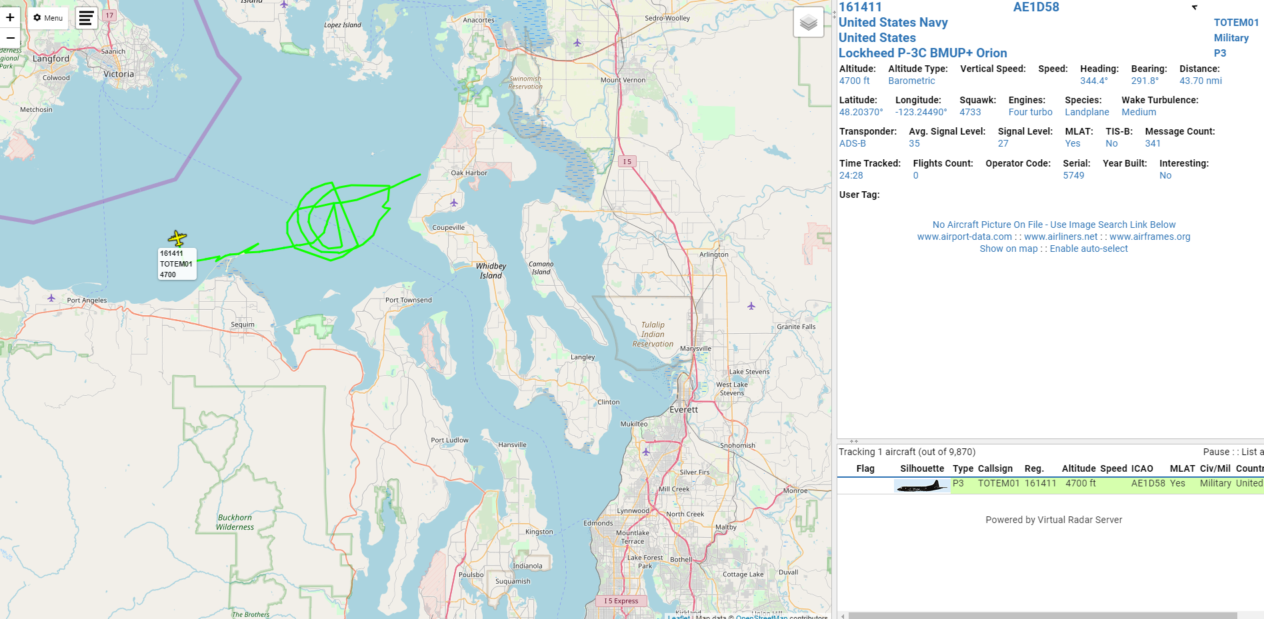1264x619 pixels.
Task: Sort list by Altitude column
Action: tap(1079, 468)
